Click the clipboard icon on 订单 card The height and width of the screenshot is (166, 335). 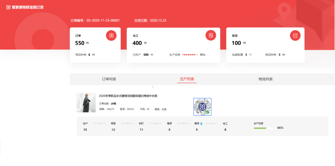pyautogui.click(x=111, y=35)
